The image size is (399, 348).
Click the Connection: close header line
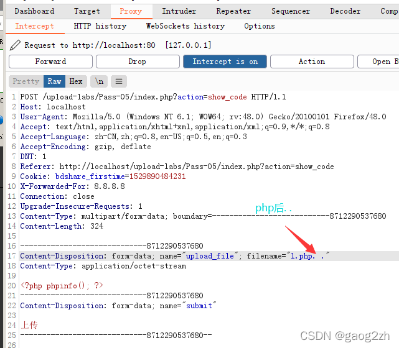[57, 196]
